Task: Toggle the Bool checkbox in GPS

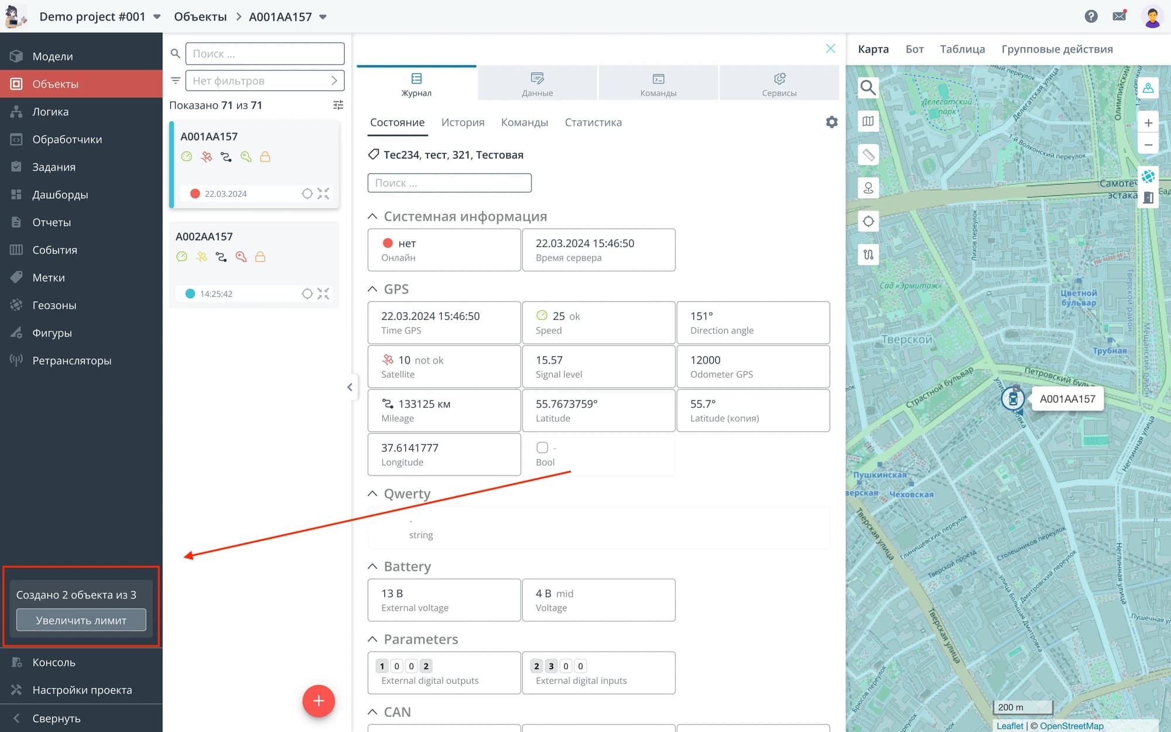Action: click(542, 447)
